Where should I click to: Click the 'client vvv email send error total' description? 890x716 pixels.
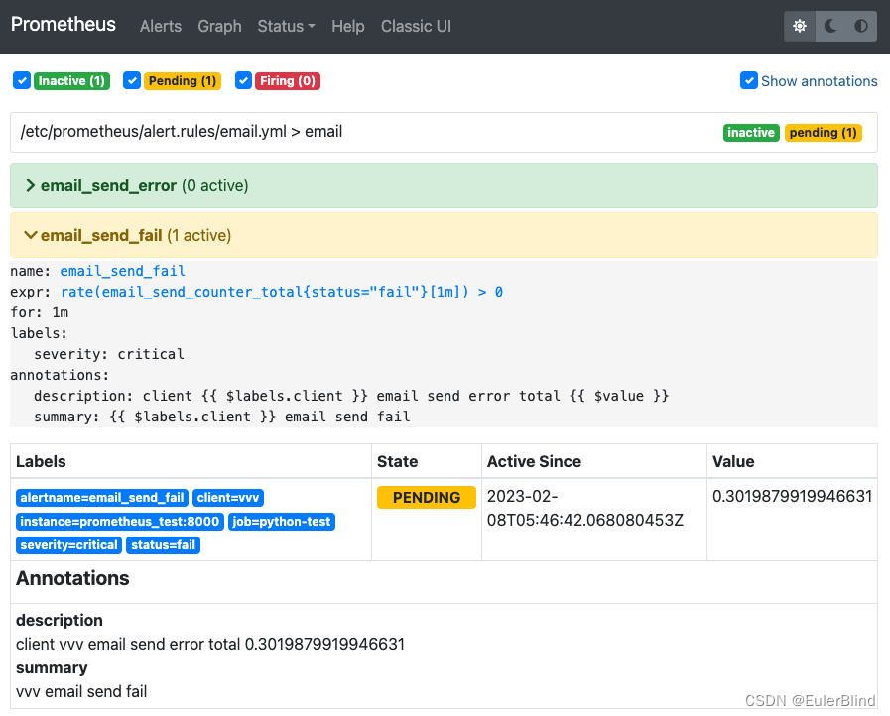tap(210, 644)
